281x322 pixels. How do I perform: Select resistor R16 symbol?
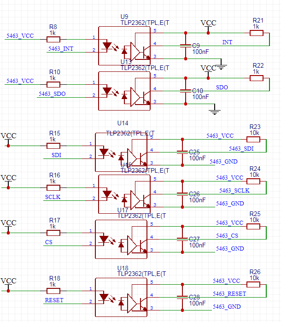(x=53, y=187)
